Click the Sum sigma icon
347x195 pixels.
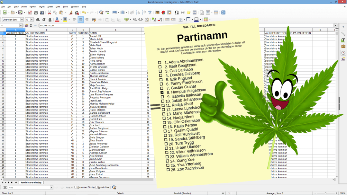[31, 25]
